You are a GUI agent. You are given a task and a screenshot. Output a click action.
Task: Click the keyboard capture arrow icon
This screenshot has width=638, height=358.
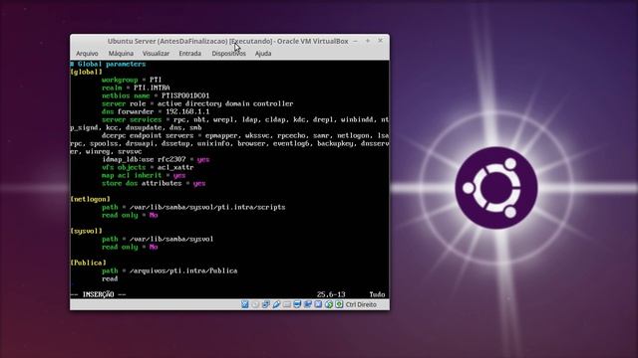tap(339, 304)
